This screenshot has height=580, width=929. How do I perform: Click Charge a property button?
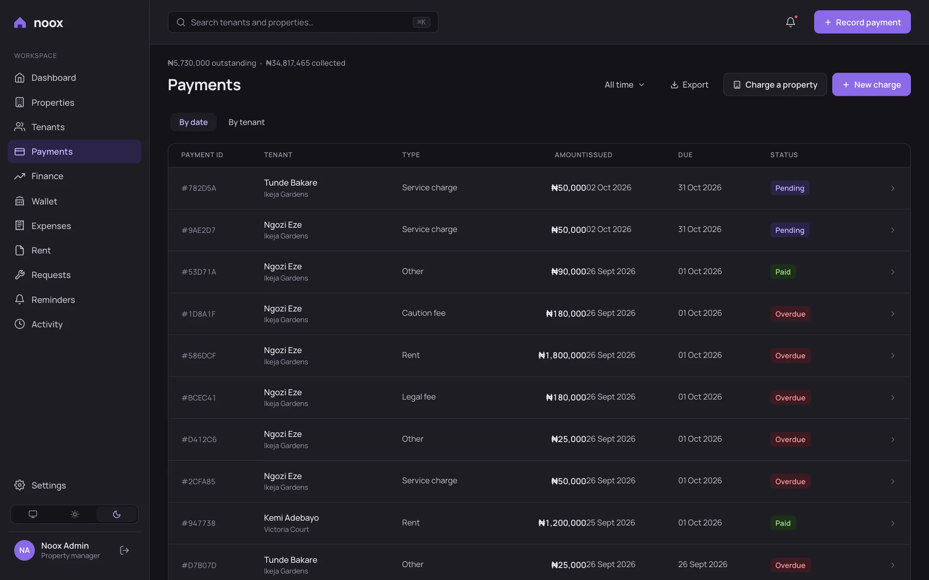[775, 85]
